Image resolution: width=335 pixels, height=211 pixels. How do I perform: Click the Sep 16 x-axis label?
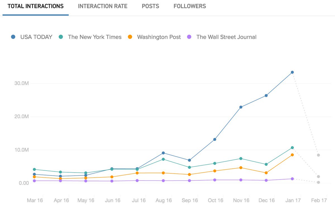189,200
